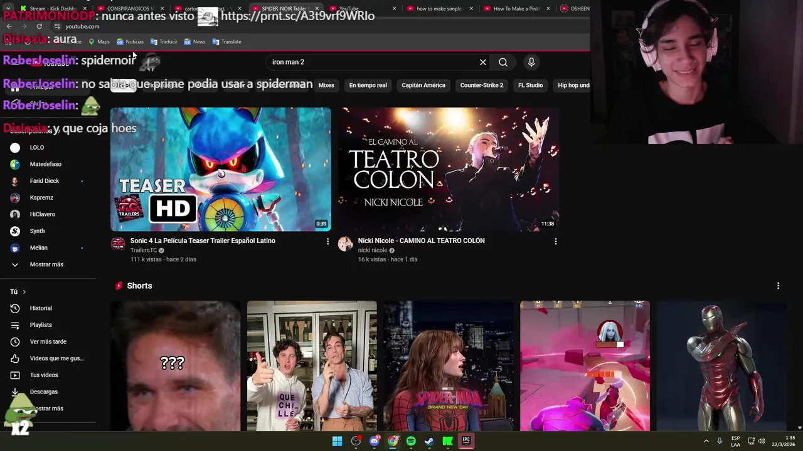Open the Kspremz subscription channel
This screenshot has height=451, width=803.
point(48,198)
